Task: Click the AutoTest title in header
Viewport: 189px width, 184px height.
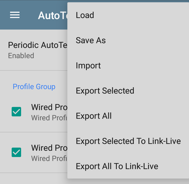Action: tap(53, 15)
